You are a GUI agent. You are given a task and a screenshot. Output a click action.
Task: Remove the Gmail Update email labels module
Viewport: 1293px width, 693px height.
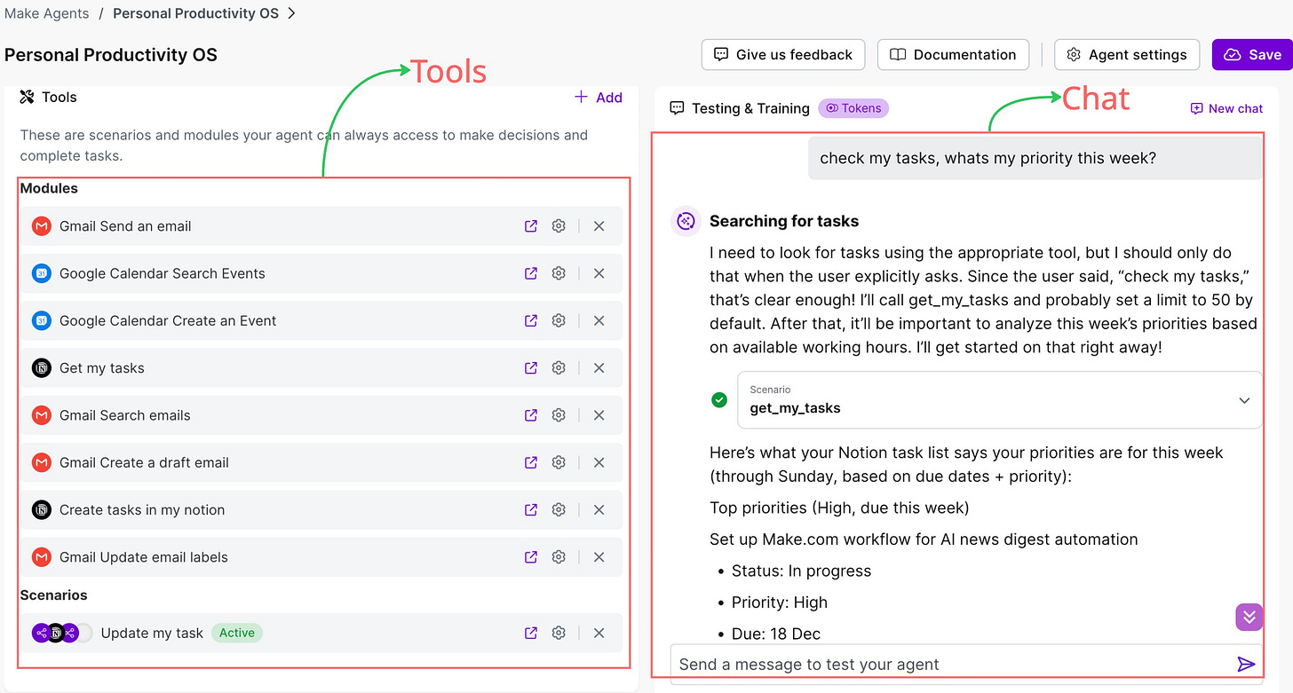pyautogui.click(x=599, y=556)
